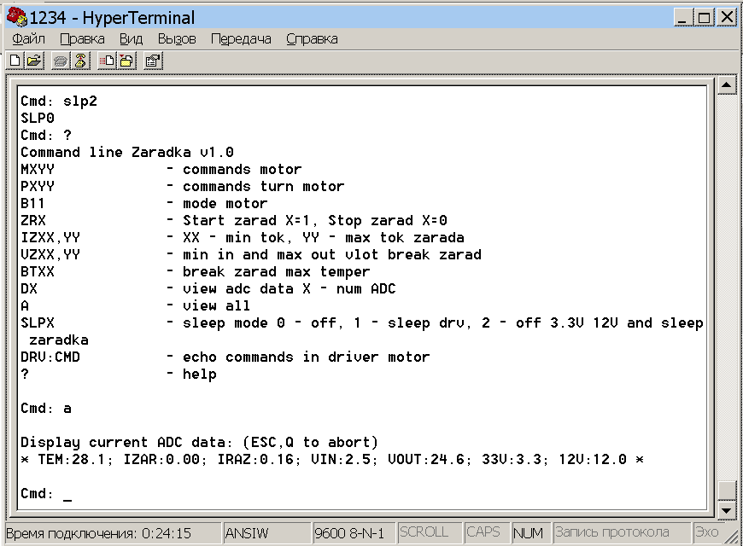The image size is (743, 546).
Task: Open the Передача menu
Action: tap(241, 39)
